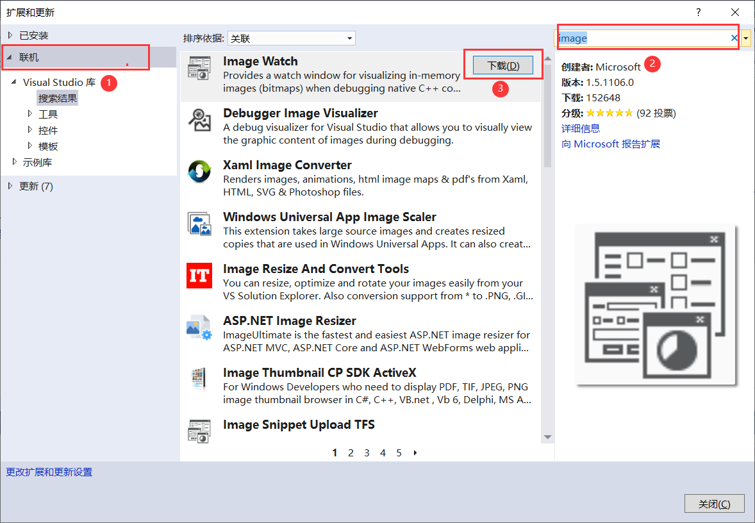Click the download count 152648

point(603,98)
